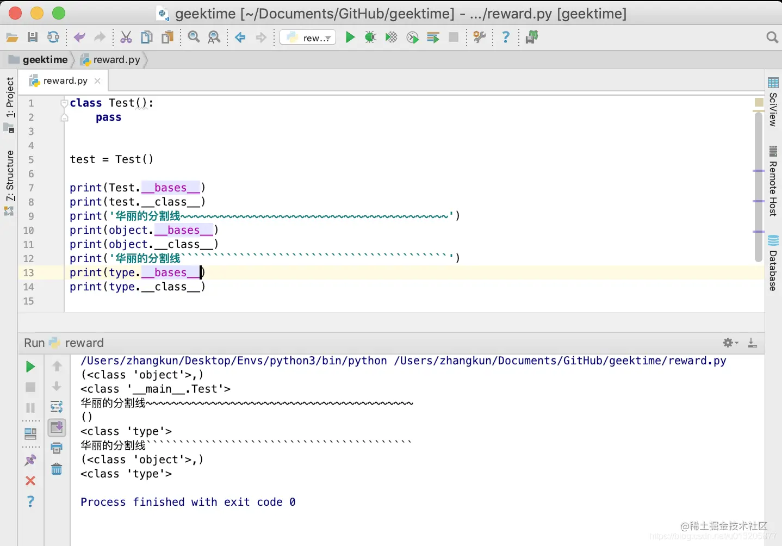Click yellow inspection indicator at top of gutter

759,102
